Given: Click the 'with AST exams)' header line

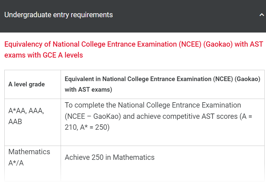Looking at the screenshot, I should coord(88,89).
